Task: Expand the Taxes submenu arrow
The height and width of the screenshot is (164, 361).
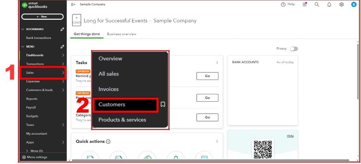Action: pos(63,125)
